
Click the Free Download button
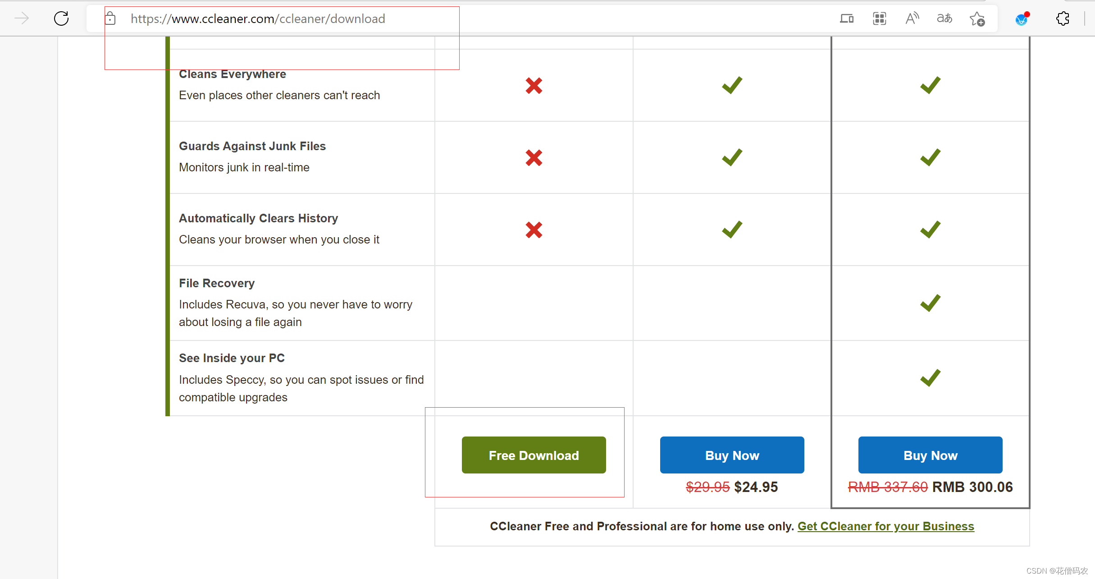(x=534, y=455)
